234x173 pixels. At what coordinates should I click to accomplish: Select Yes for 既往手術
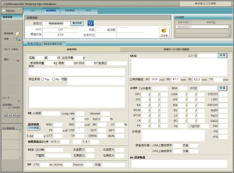pyautogui.click(x=43, y=79)
